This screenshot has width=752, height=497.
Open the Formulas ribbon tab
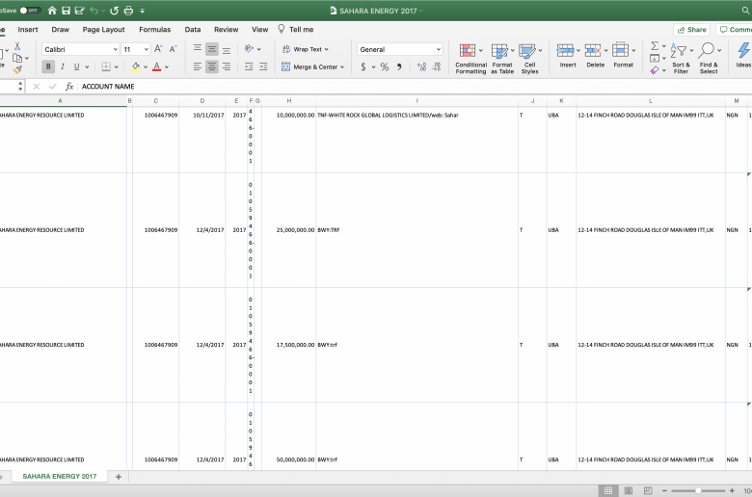coord(155,29)
